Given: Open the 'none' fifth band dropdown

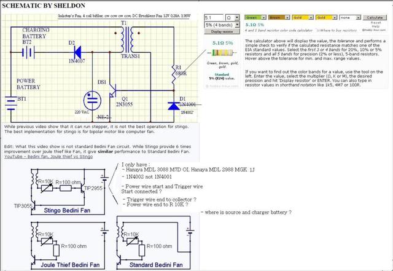Looking at the screenshot, I should point(350,17).
